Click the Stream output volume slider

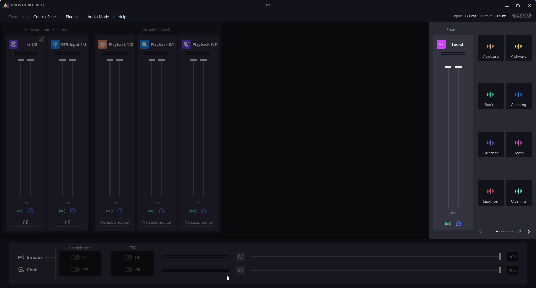375,257
